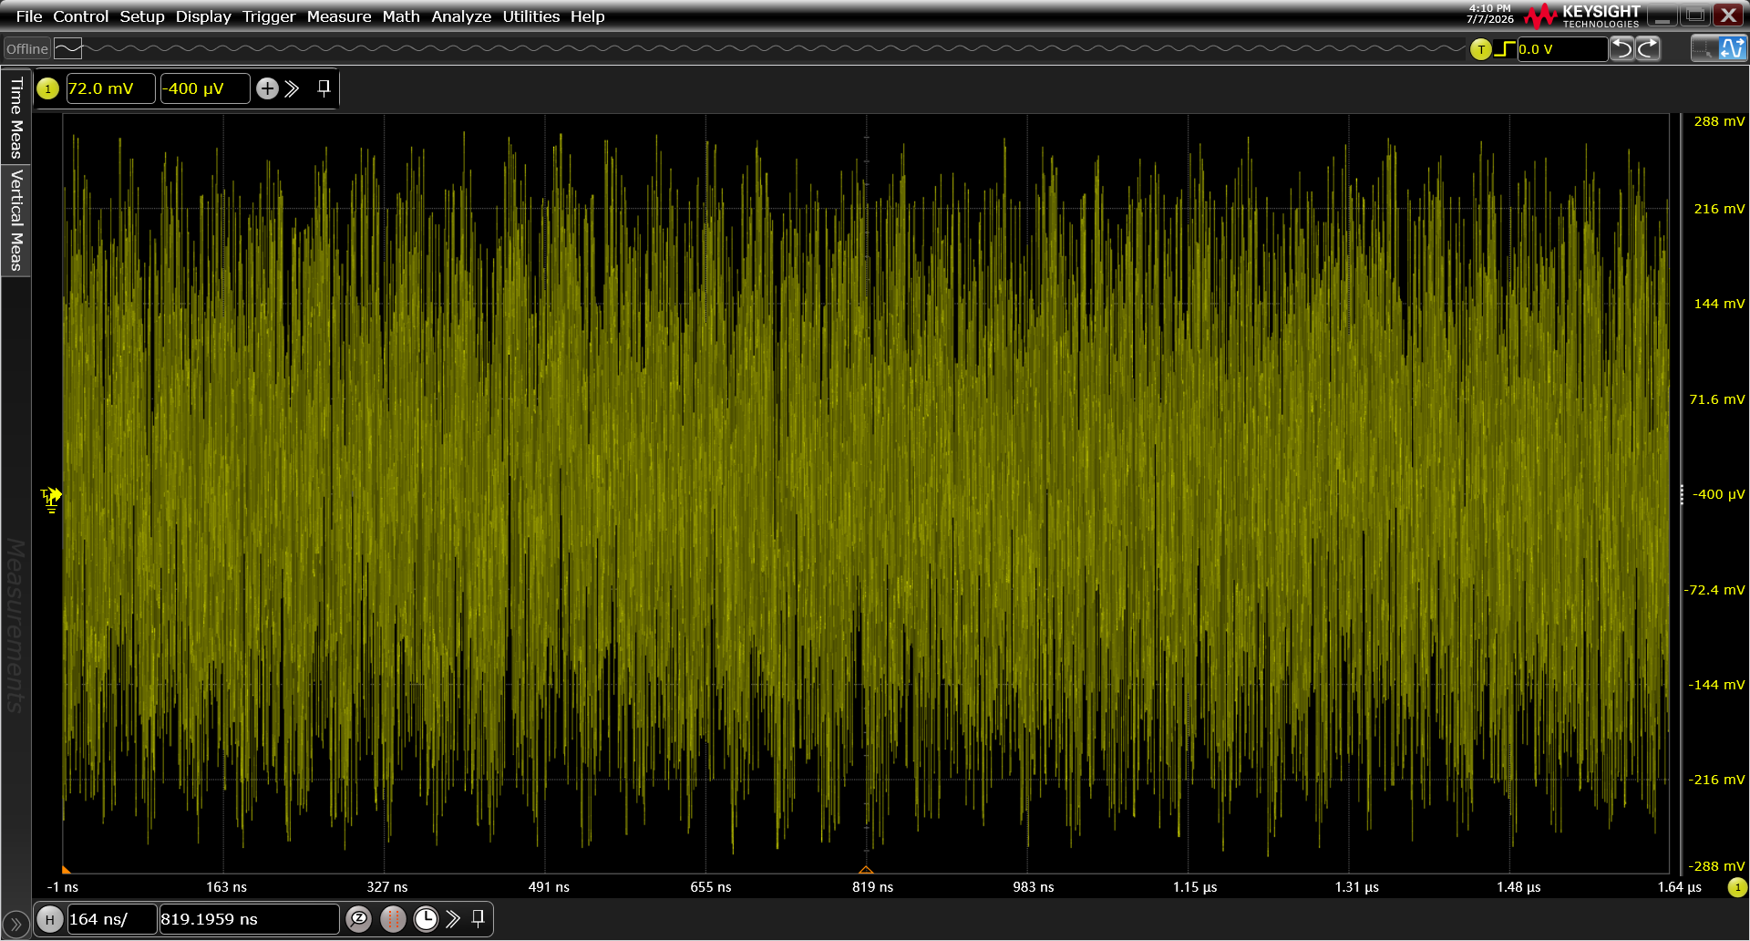Viewport: 1750px width, 941px height.
Task: Click the 164 ns/ timebase scale field
Action: point(111,919)
